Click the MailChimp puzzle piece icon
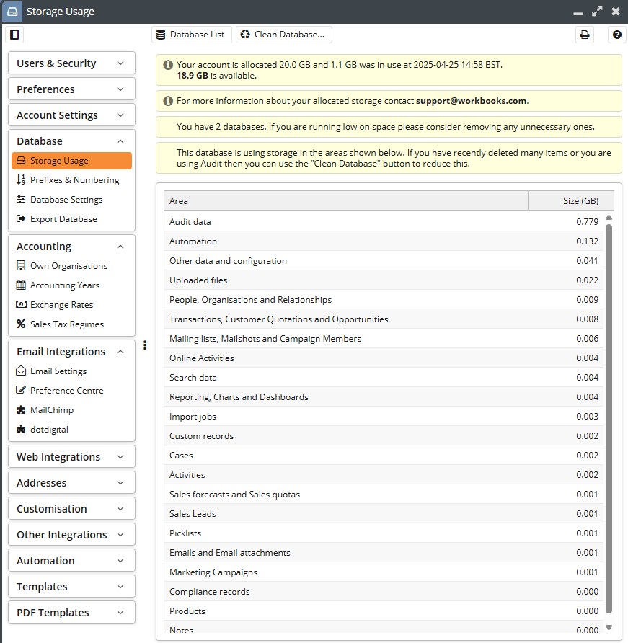628x643 pixels. (21, 409)
